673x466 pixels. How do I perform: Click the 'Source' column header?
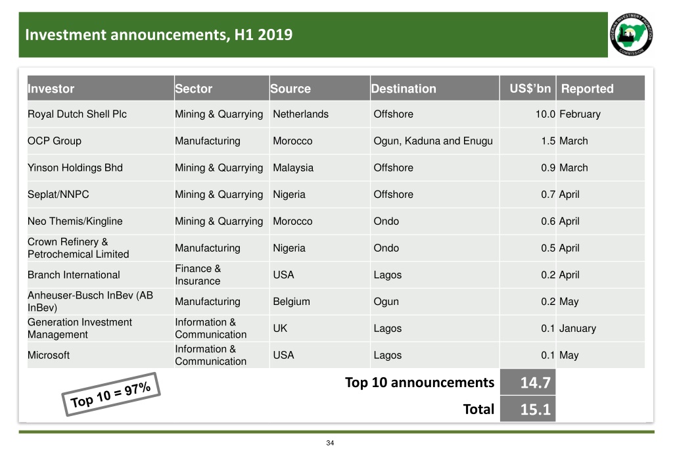(x=320, y=88)
